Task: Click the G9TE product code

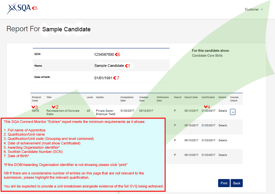Action: (x=35, y=111)
